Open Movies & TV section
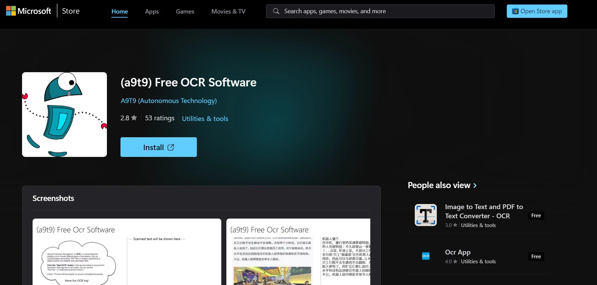The height and width of the screenshot is (285, 597). coord(228,12)
